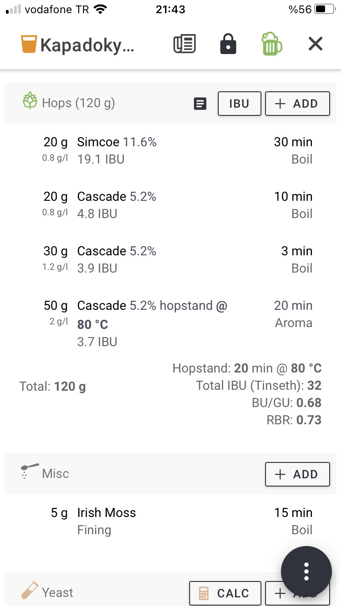Image resolution: width=341 pixels, height=606 pixels.
Task: Add a misc ingredient
Action: point(297,474)
